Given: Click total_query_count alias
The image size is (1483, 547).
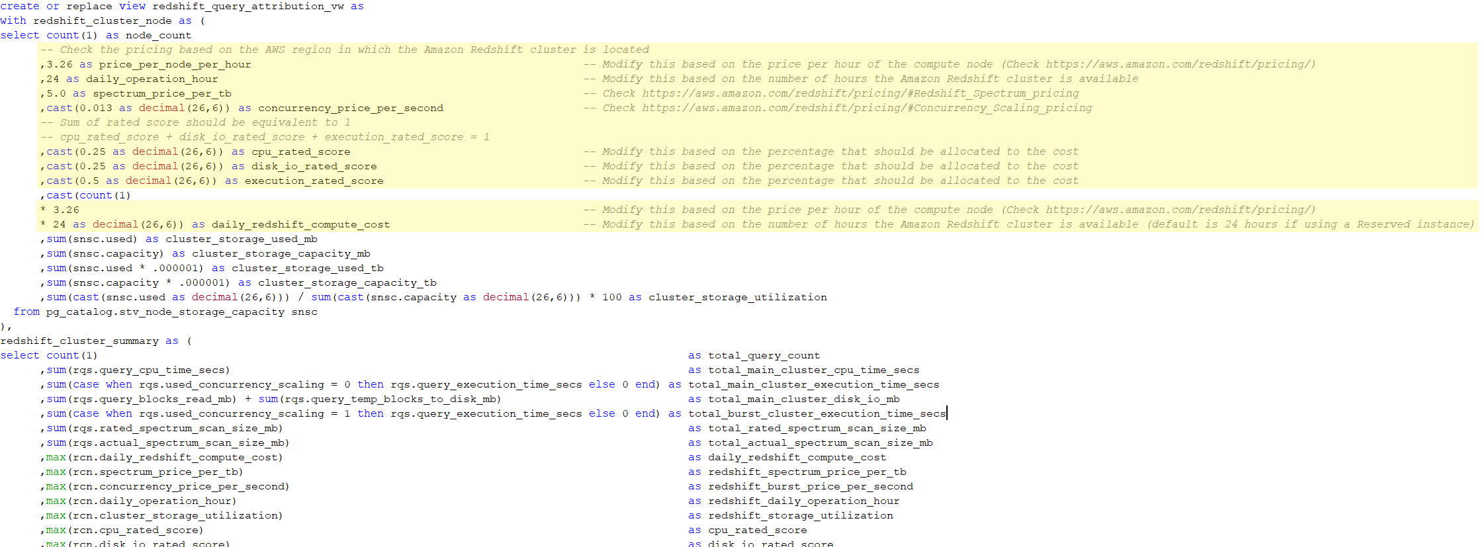Looking at the screenshot, I should (764, 355).
